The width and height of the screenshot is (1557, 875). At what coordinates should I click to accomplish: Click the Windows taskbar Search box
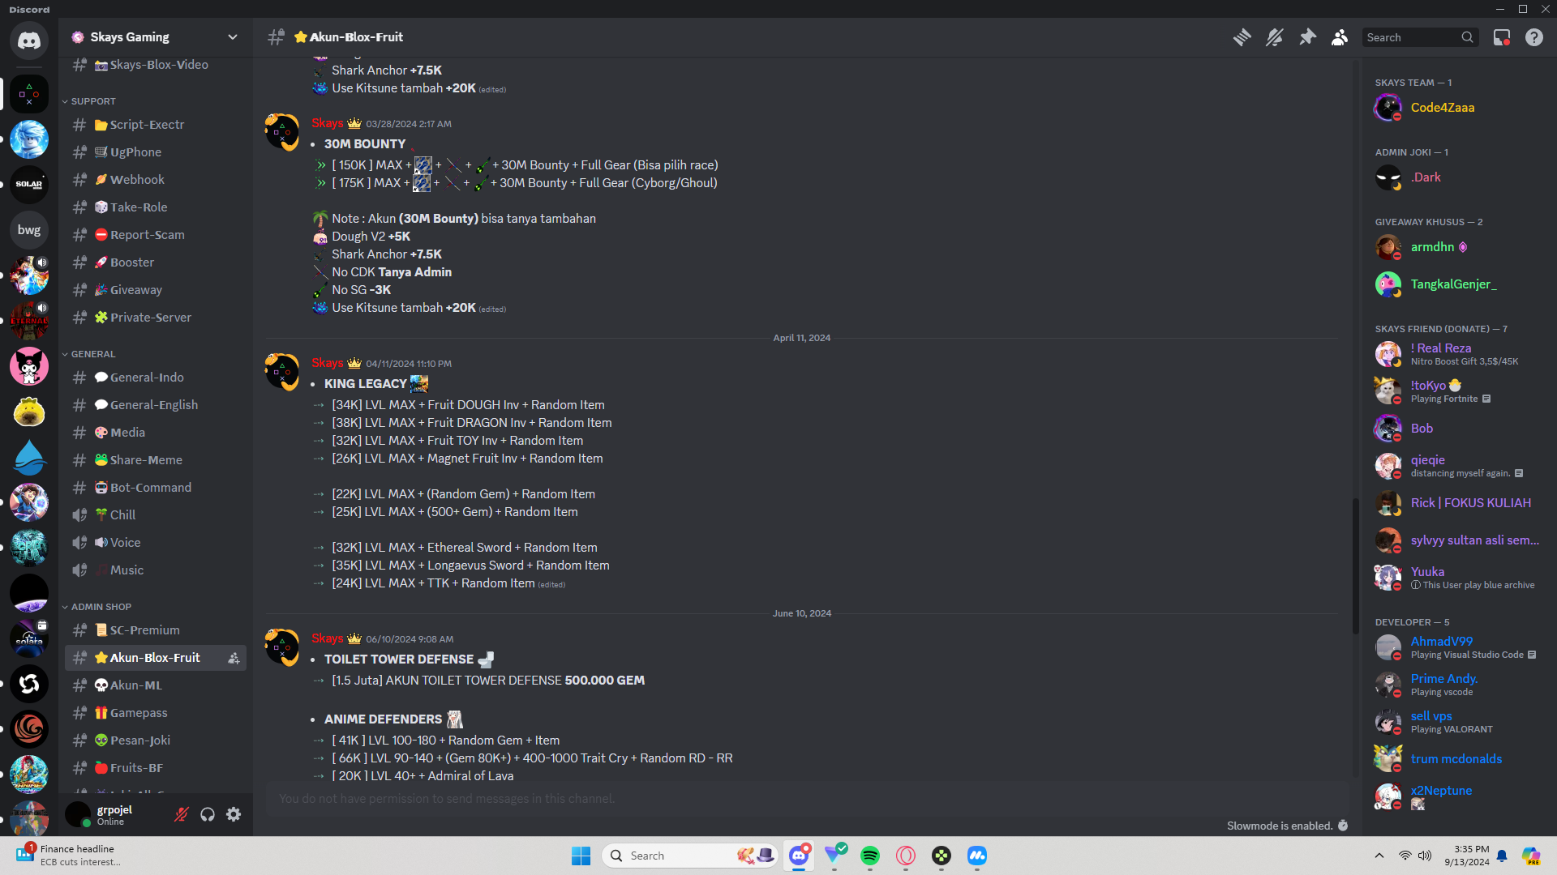point(690,856)
